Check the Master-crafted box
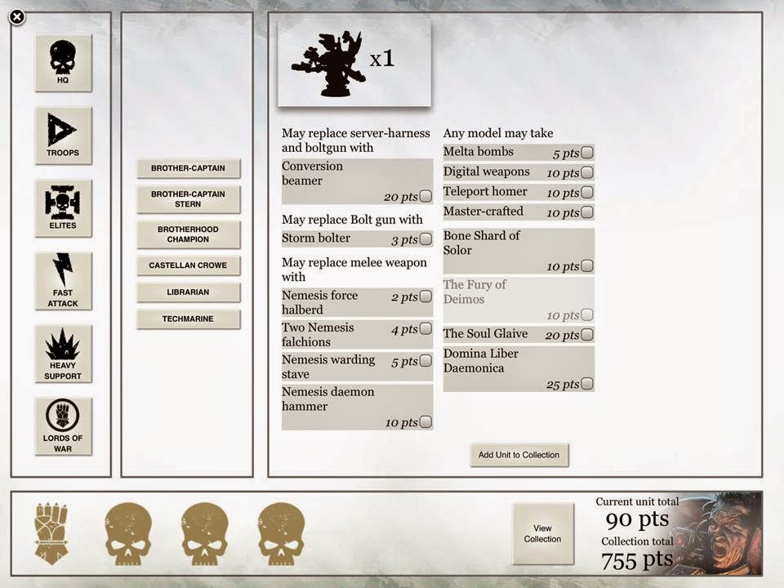 click(587, 212)
